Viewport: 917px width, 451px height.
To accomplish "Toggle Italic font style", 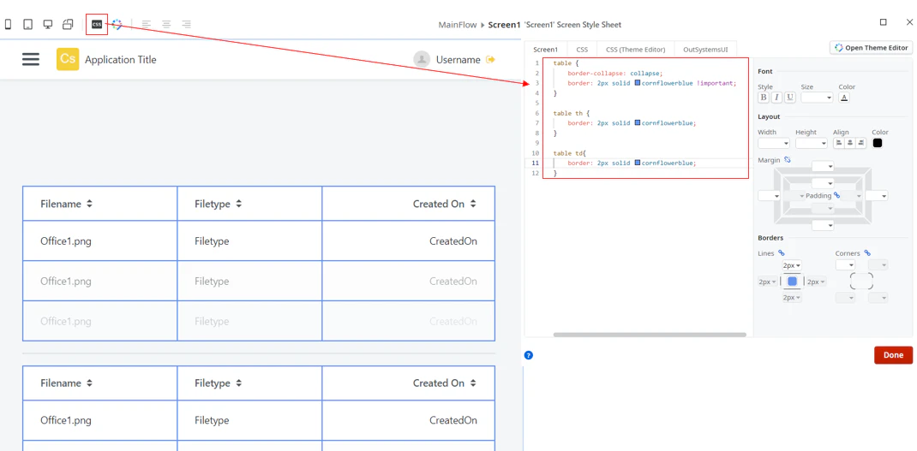I will point(776,98).
